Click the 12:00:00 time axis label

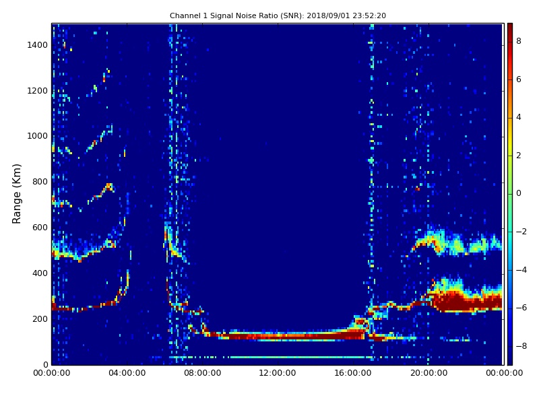tap(278, 373)
